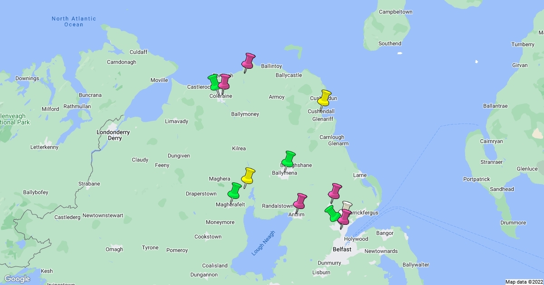Select the yellow pin at Cushendall

coord(325,98)
